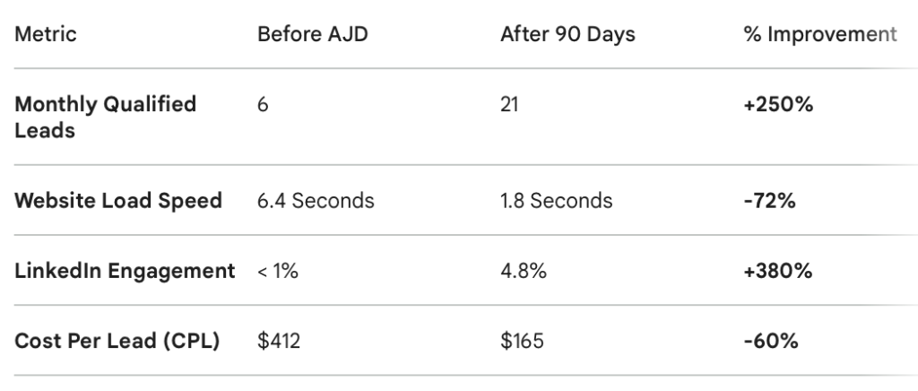Select the +250% improvement cell
The width and height of the screenshot is (918, 391).
click(778, 105)
